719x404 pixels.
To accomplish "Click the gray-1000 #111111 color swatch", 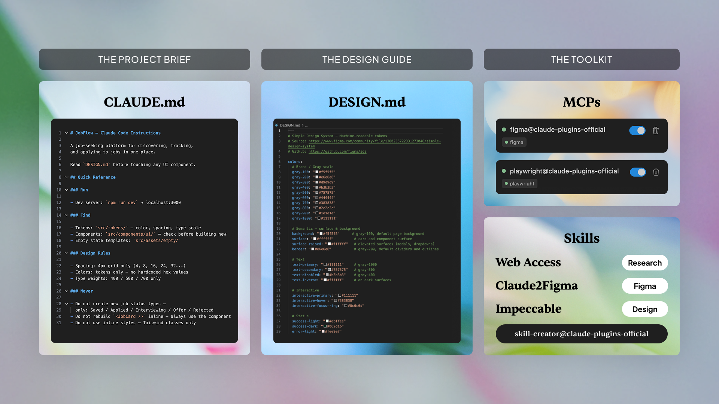I will pos(319,218).
